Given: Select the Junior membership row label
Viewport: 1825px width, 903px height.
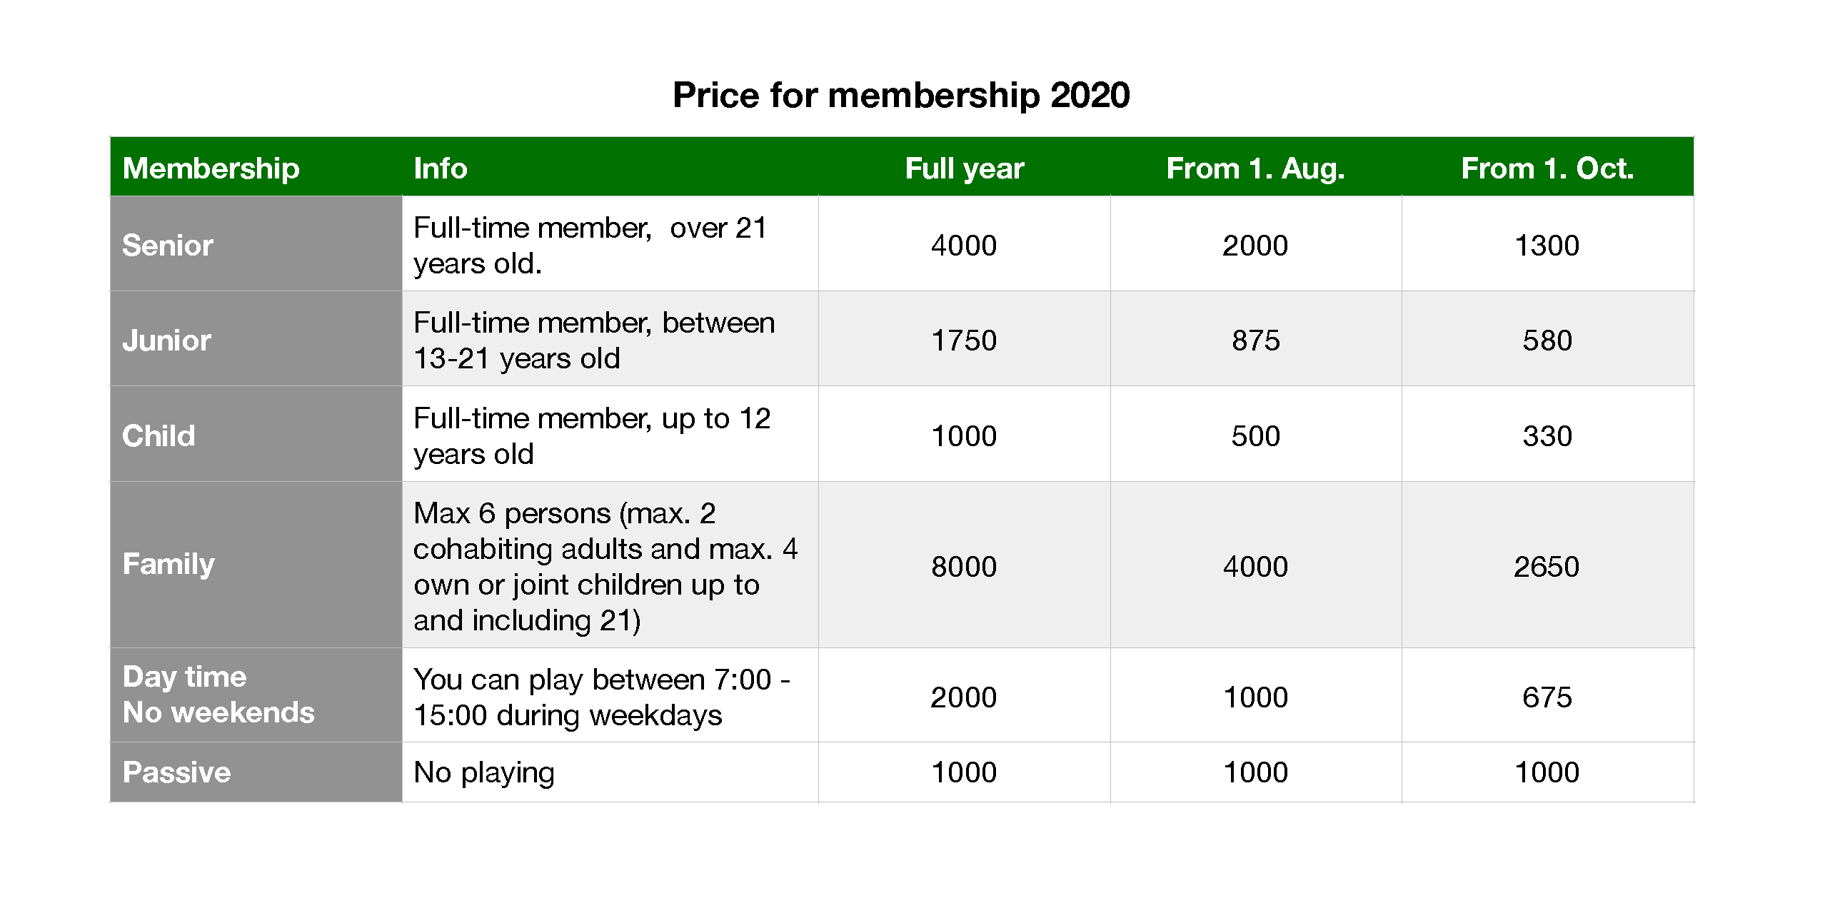Looking at the screenshot, I should point(166,340).
